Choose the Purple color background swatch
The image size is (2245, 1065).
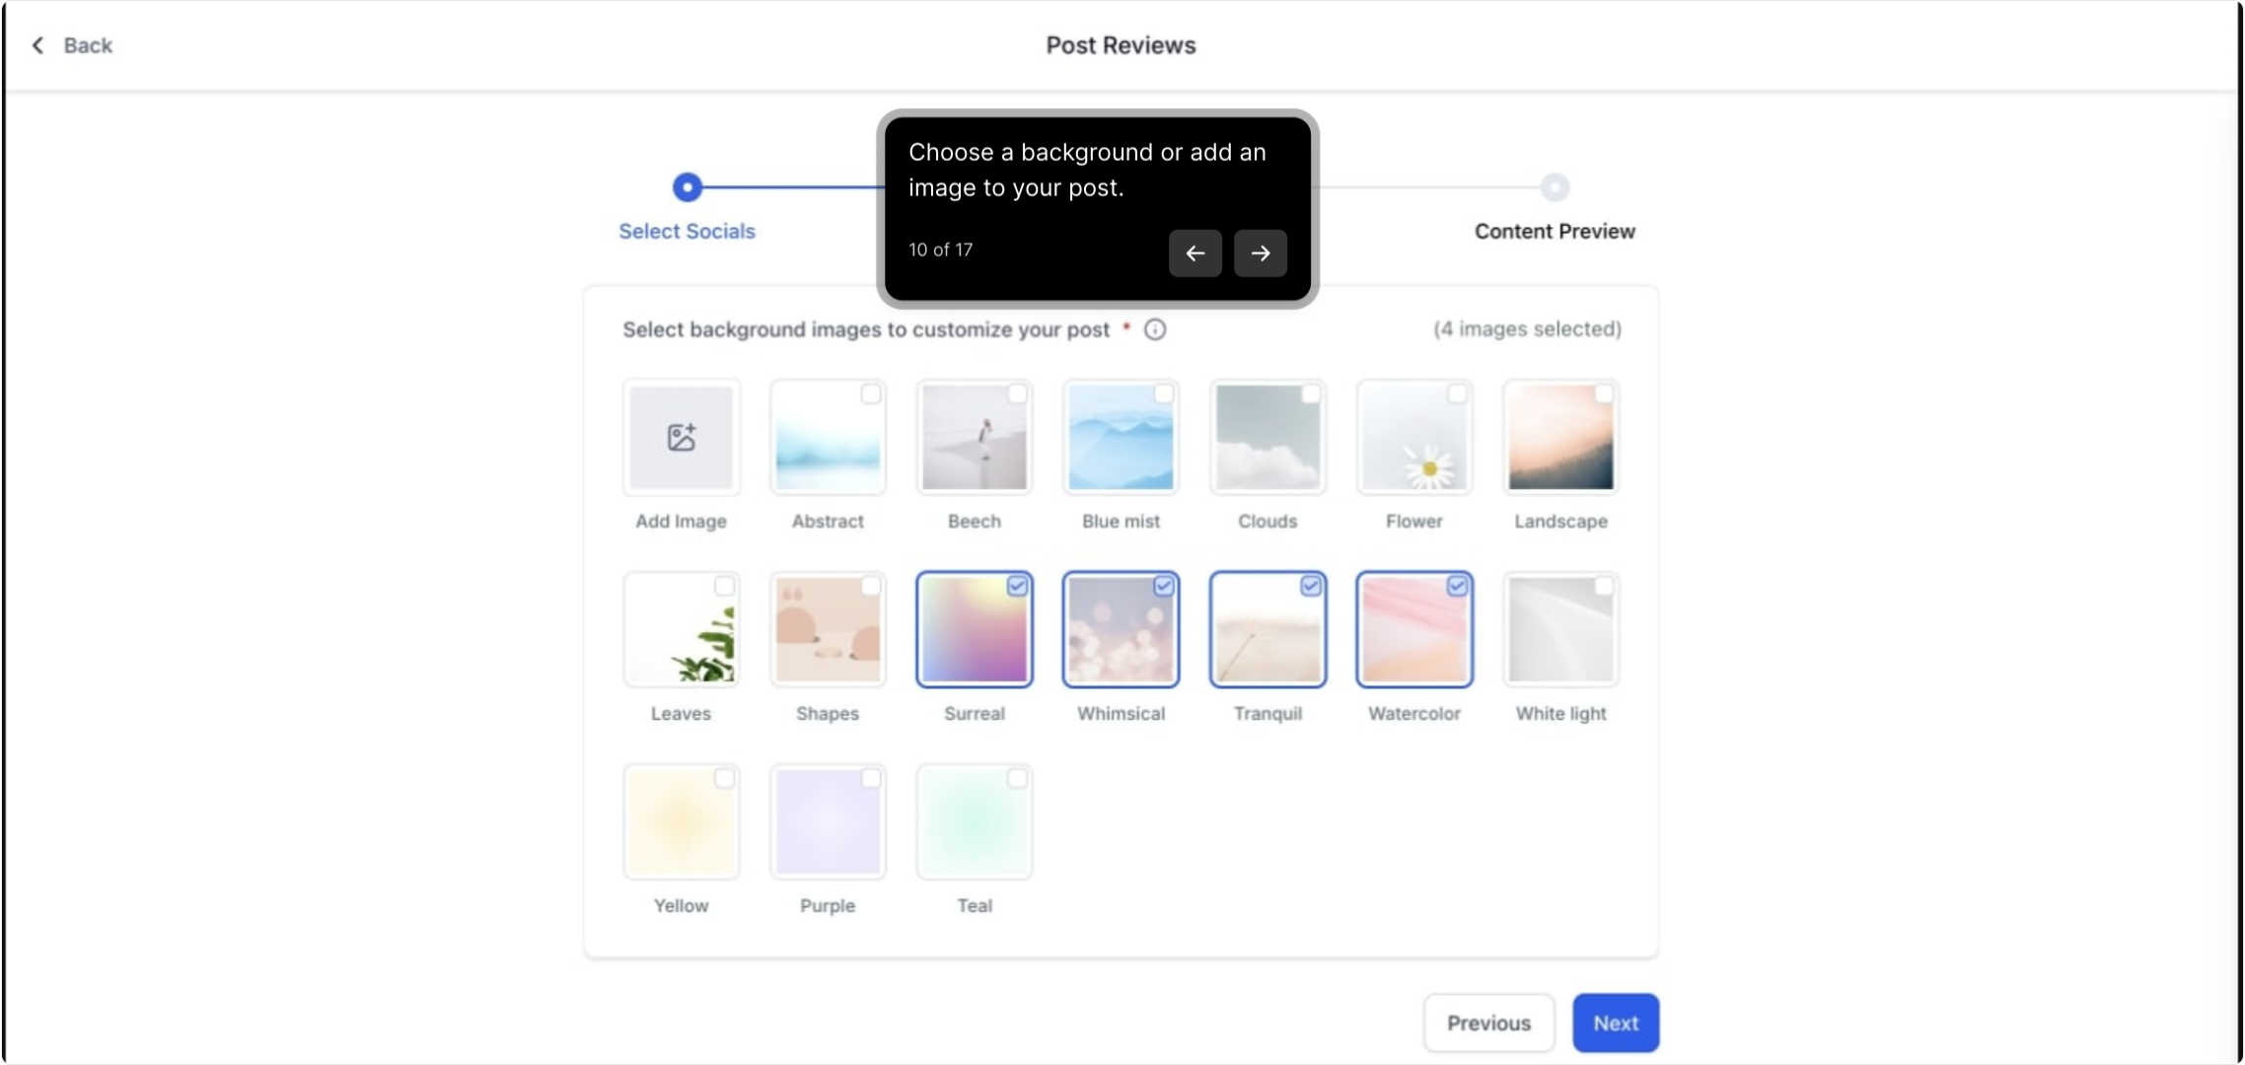[x=828, y=821]
